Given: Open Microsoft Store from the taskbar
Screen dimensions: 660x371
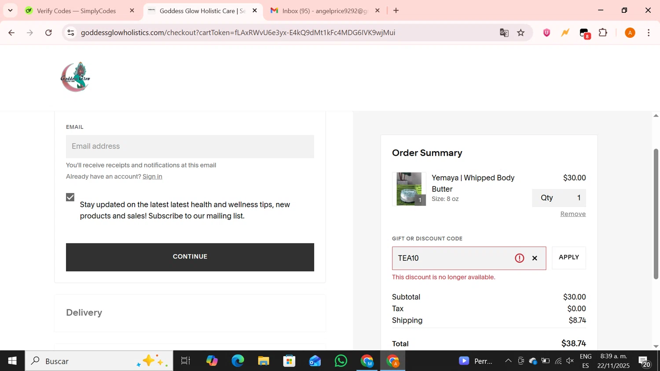Looking at the screenshot, I should (289, 361).
